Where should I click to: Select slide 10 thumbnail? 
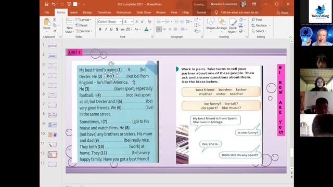click(x=52, y=135)
